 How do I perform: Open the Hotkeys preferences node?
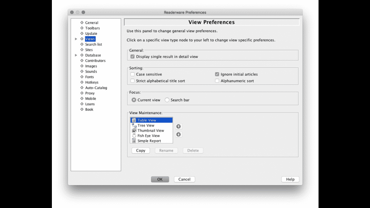[92, 82]
